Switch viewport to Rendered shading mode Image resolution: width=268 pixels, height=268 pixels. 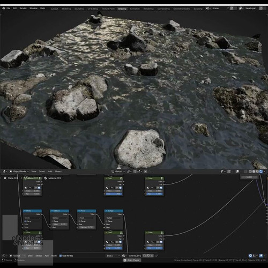261,172
